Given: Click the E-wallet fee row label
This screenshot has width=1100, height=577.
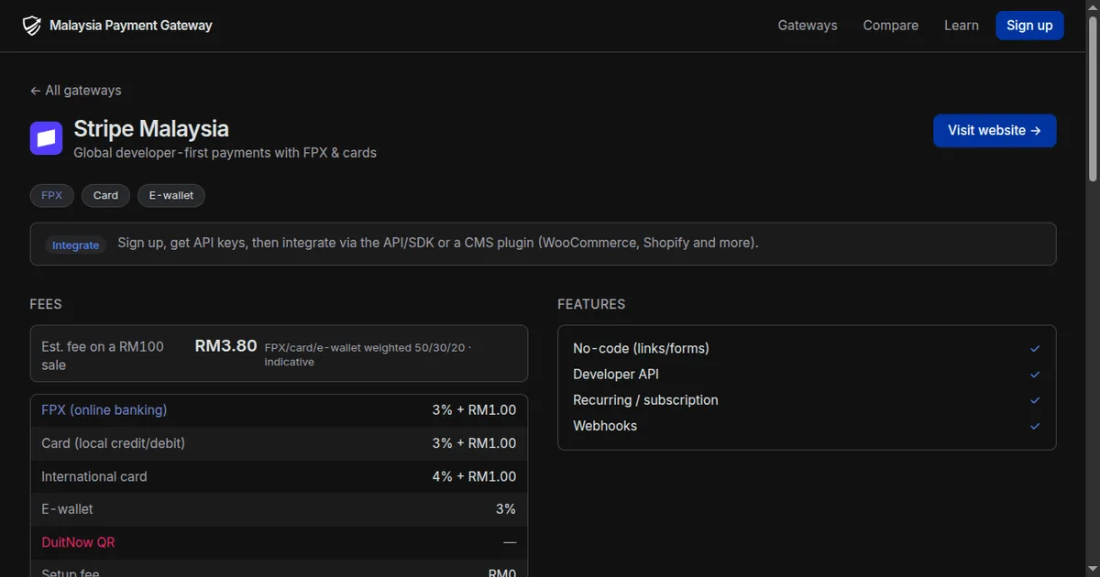Looking at the screenshot, I should (67, 509).
